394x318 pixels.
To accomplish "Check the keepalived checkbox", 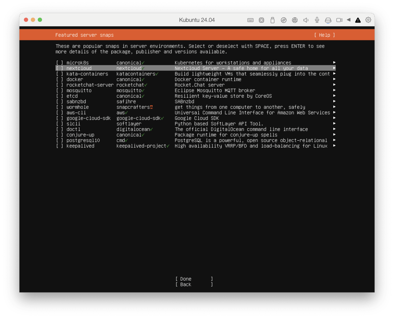I will (x=59, y=146).
